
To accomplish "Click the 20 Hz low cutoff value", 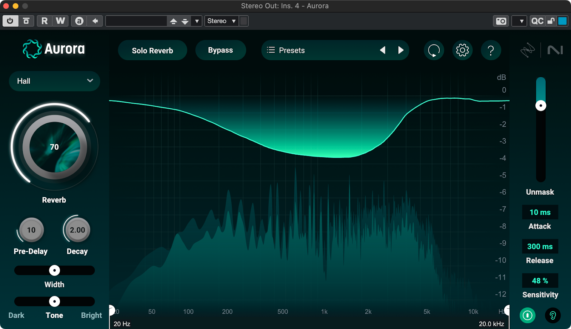I will [x=122, y=324].
